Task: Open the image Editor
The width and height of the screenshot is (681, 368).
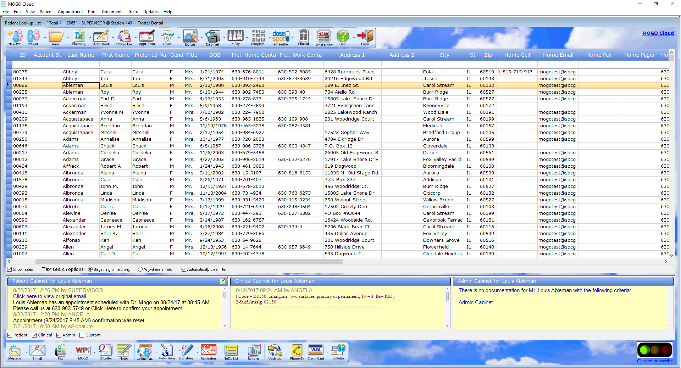Action: click(x=190, y=38)
